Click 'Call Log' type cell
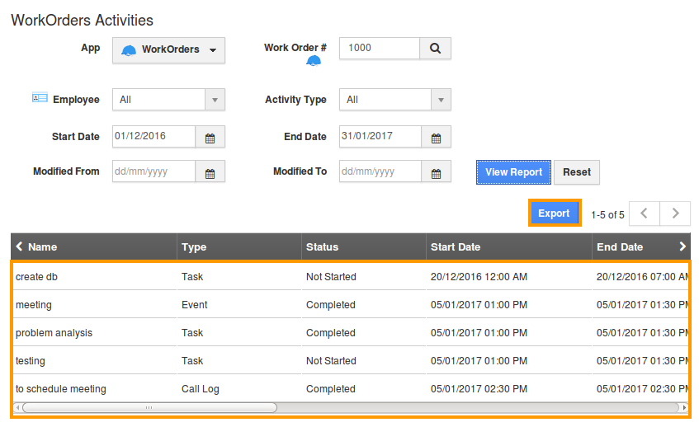 coord(201,389)
